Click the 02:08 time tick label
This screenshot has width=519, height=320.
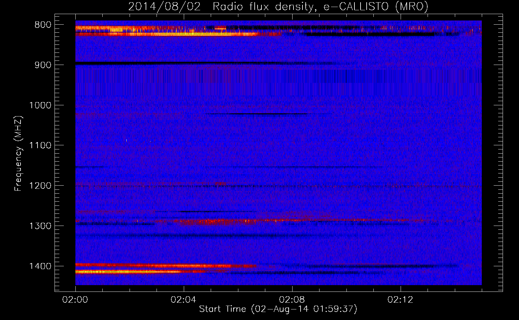[x=292, y=300]
